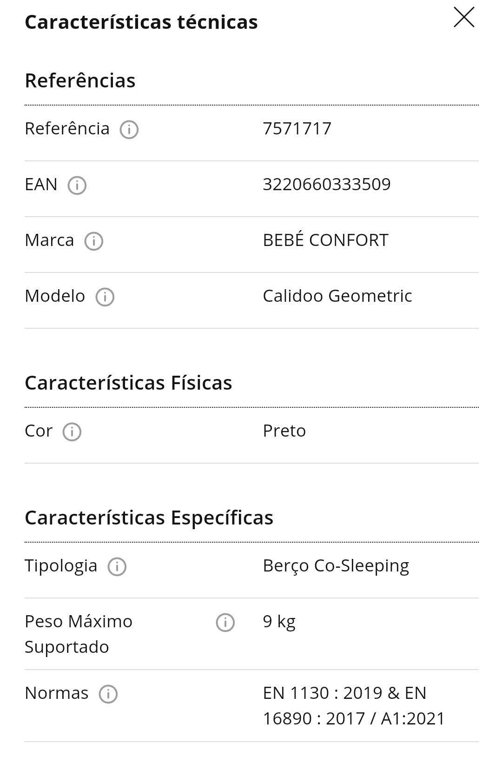Open info icon next to Modelo

(x=105, y=297)
